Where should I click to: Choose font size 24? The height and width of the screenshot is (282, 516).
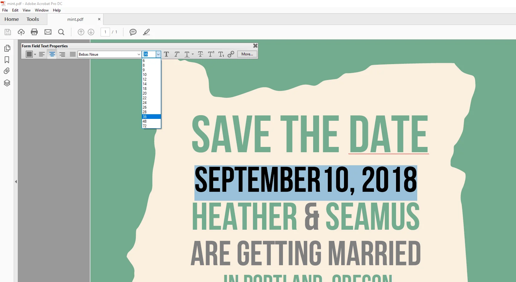tap(151, 103)
